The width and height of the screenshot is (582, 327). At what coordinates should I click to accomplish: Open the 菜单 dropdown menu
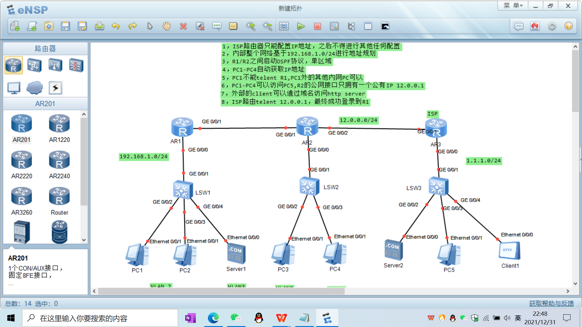pos(513,6)
